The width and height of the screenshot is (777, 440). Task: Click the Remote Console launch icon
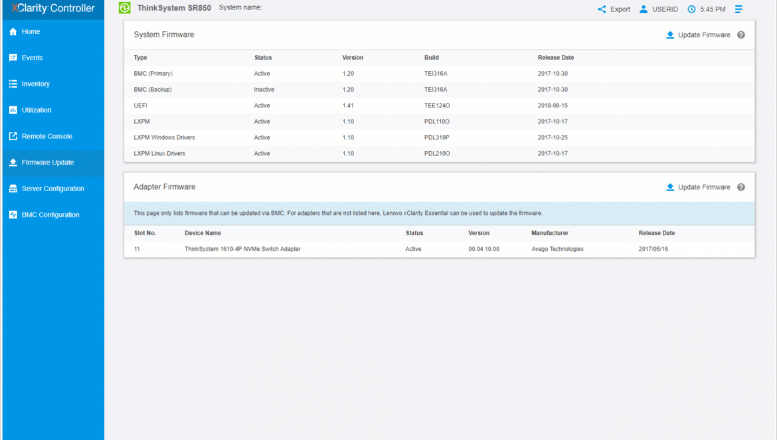(x=13, y=136)
